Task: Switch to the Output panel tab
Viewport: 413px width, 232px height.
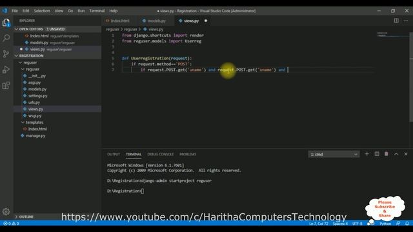Action: (114, 154)
